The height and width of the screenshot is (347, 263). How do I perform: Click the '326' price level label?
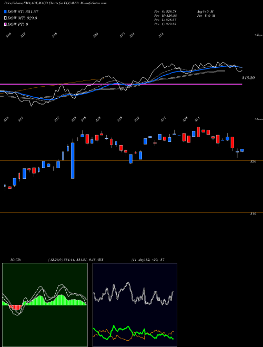click(x=253, y=161)
